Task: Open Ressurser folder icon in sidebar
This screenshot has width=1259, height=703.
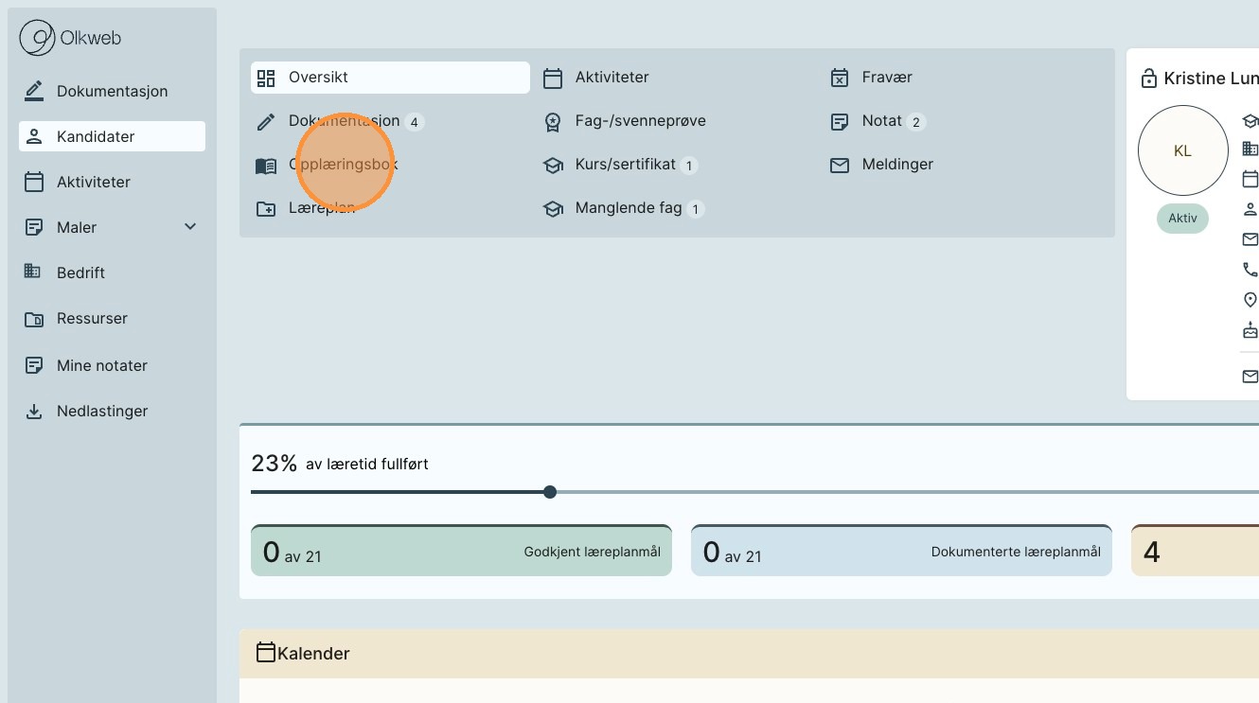Action: pos(34,319)
